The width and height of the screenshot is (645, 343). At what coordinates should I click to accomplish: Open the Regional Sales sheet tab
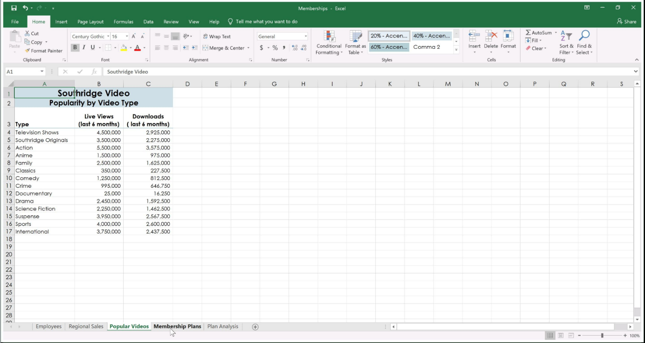pyautogui.click(x=86, y=326)
